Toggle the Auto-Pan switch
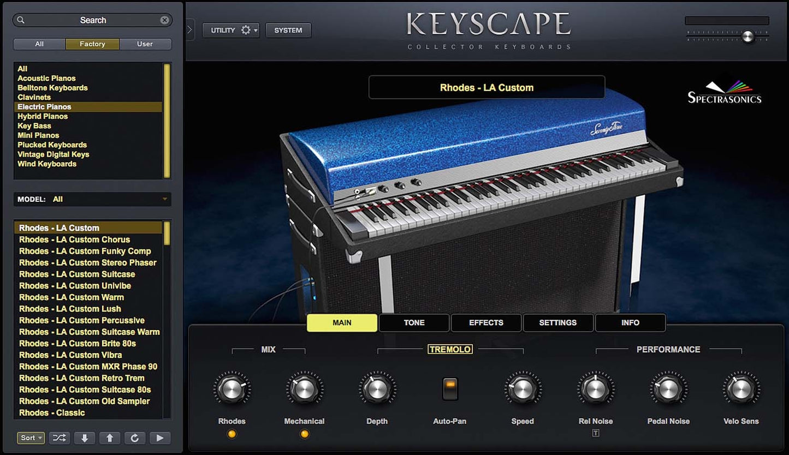This screenshot has height=455, width=789. (450, 389)
